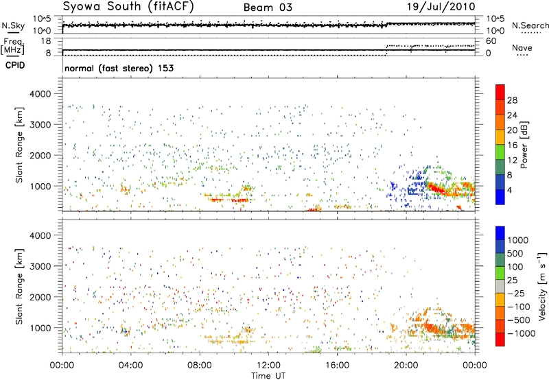Click the "Freq. [MHz]" axis label

pos(13,47)
